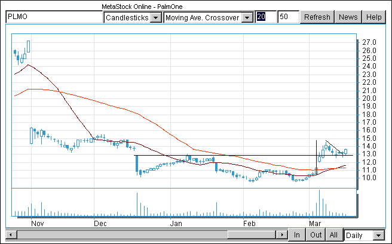Click the tall December volume spike bar
This screenshot has width=392, height=244.
[x=137, y=205]
